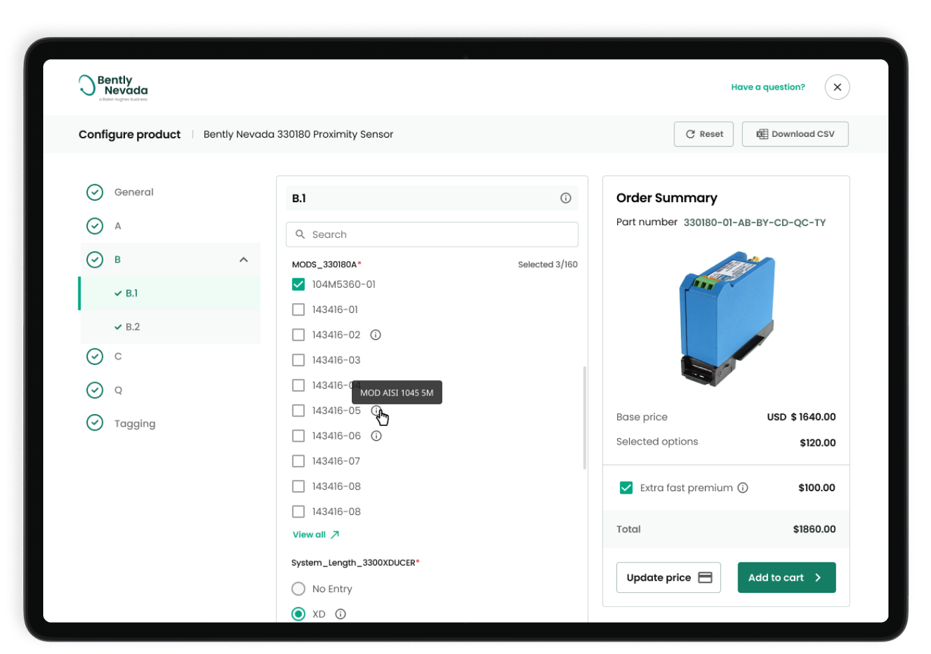Reset the product configuration
Viewport: 931px width, 654px height.
click(704, 134)
